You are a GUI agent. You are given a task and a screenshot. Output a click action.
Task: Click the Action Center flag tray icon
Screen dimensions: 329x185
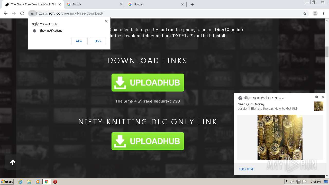(x=305, y=182)
